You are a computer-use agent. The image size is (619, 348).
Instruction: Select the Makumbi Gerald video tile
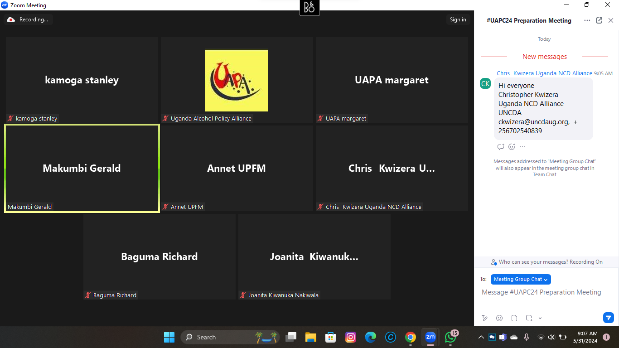click(82, 169)
